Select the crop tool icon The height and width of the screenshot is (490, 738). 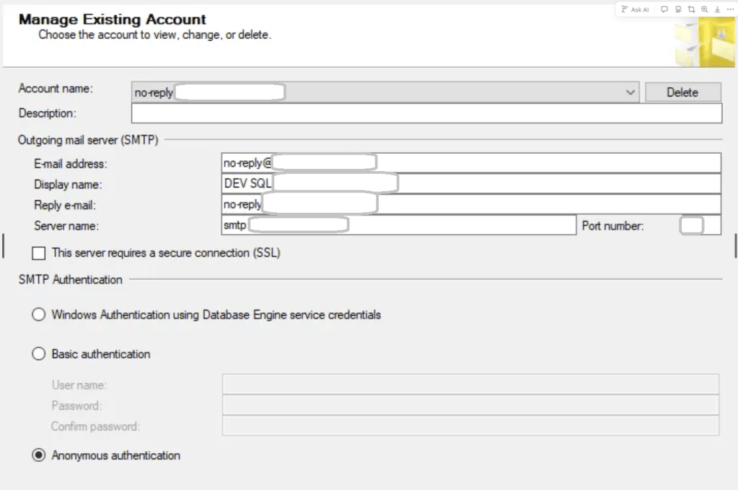691,9
